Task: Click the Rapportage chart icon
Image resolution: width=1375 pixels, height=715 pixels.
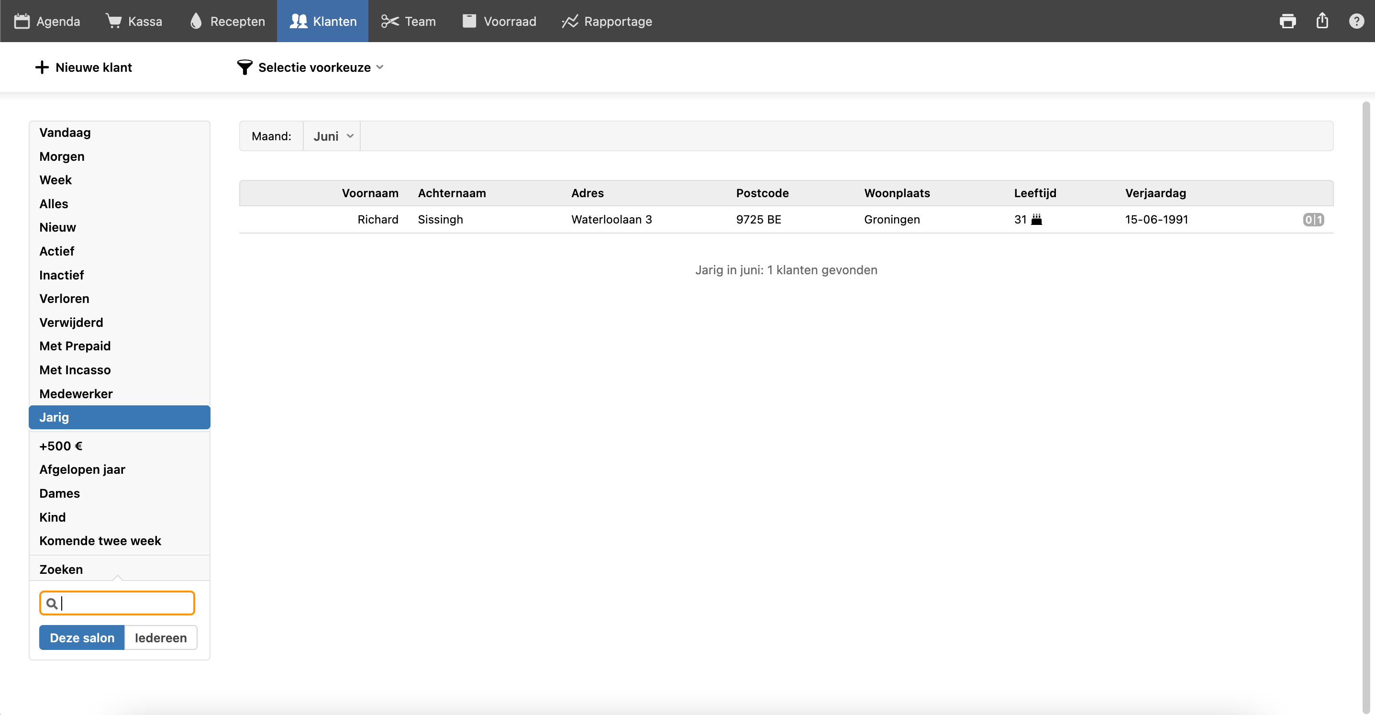Action: pyautogui.click(x=569, y=22)
